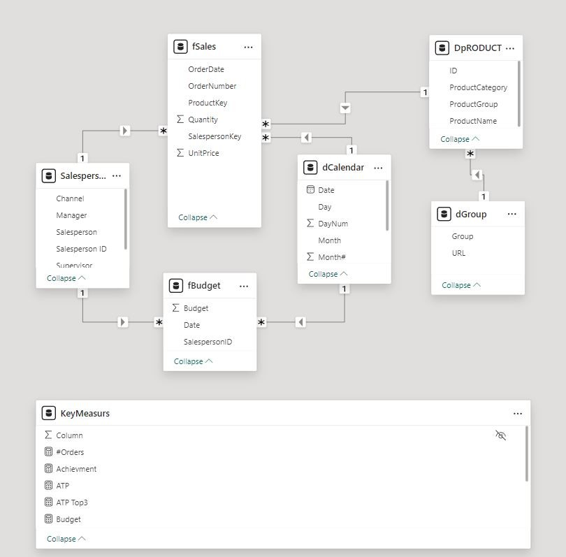
Task: Select the ATP Top3 measure icon
Action: (48, 502)
